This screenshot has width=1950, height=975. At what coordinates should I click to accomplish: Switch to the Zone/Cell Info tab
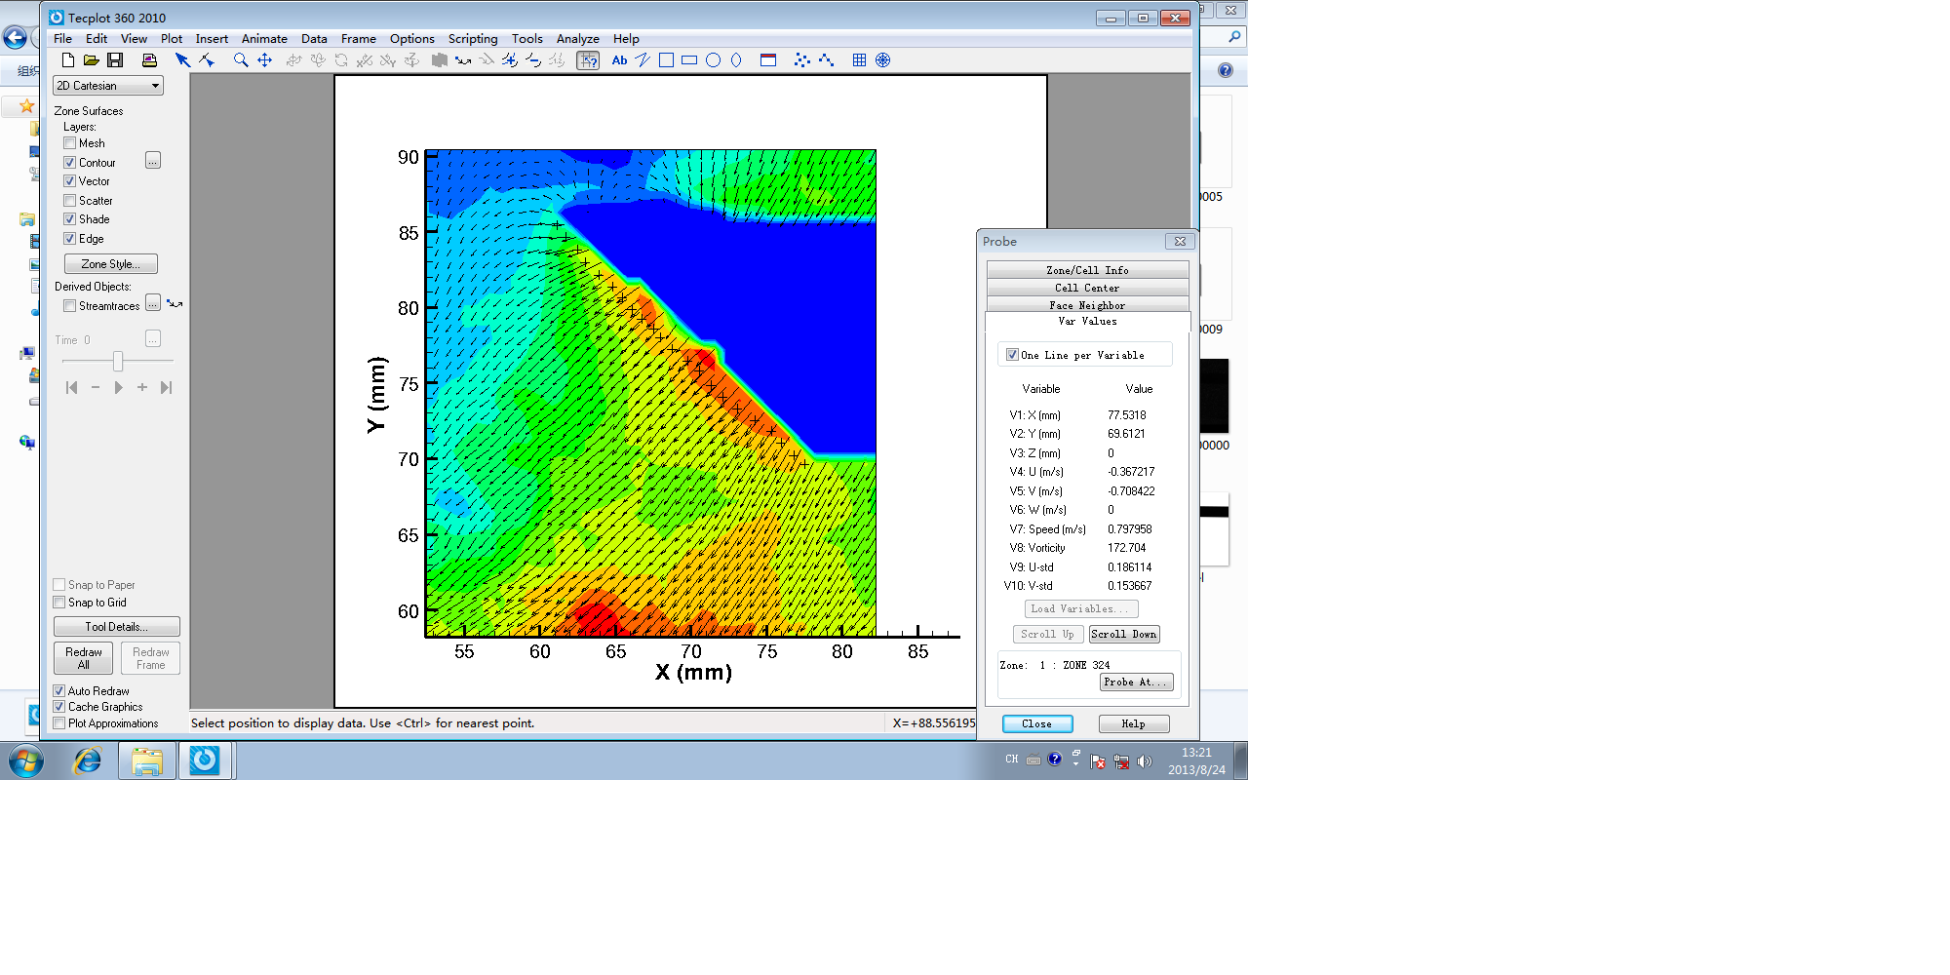1087,270
